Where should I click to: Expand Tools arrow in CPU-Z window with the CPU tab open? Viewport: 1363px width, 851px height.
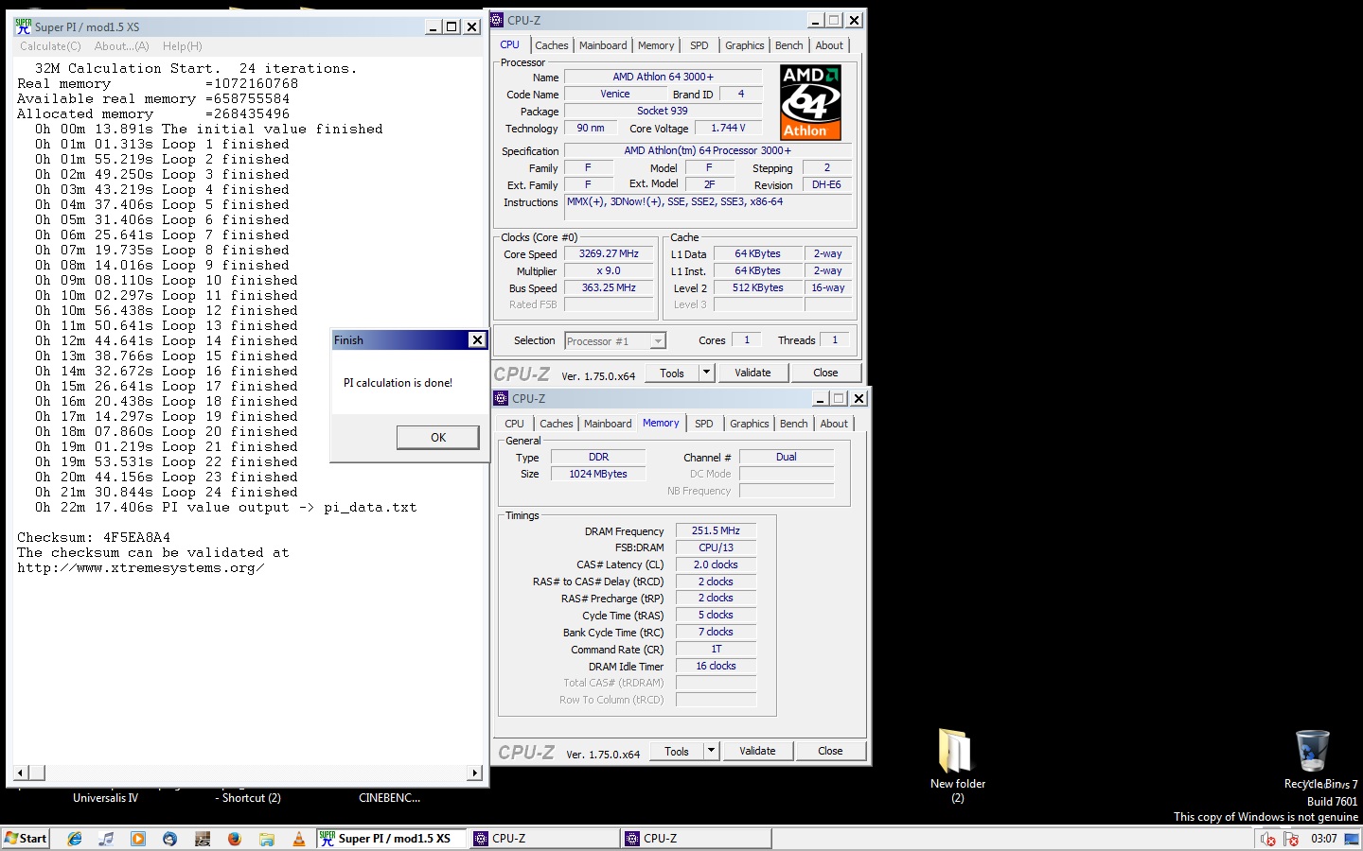(x=706, y=373)
